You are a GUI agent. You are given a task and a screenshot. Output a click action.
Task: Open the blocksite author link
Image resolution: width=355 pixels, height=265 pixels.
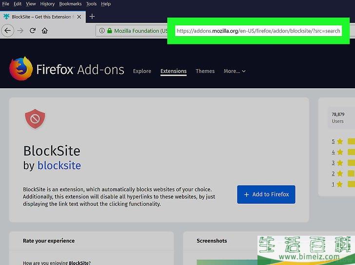point(59,165)
